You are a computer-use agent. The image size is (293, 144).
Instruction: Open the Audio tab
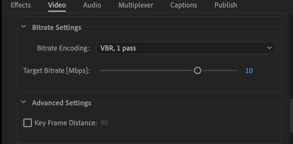[92, 5]
